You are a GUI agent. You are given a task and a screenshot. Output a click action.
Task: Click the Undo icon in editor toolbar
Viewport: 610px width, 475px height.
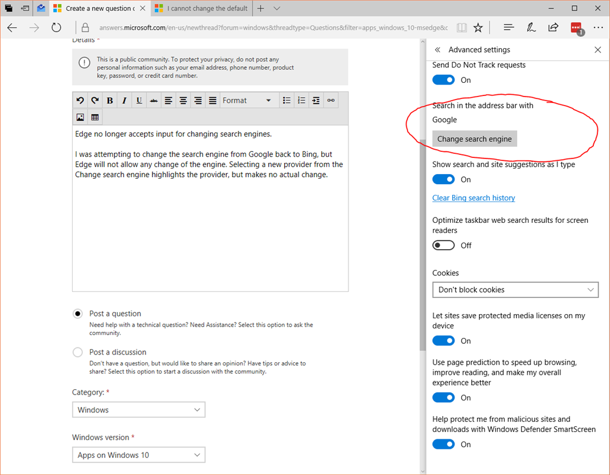click(x=80, y=101)
